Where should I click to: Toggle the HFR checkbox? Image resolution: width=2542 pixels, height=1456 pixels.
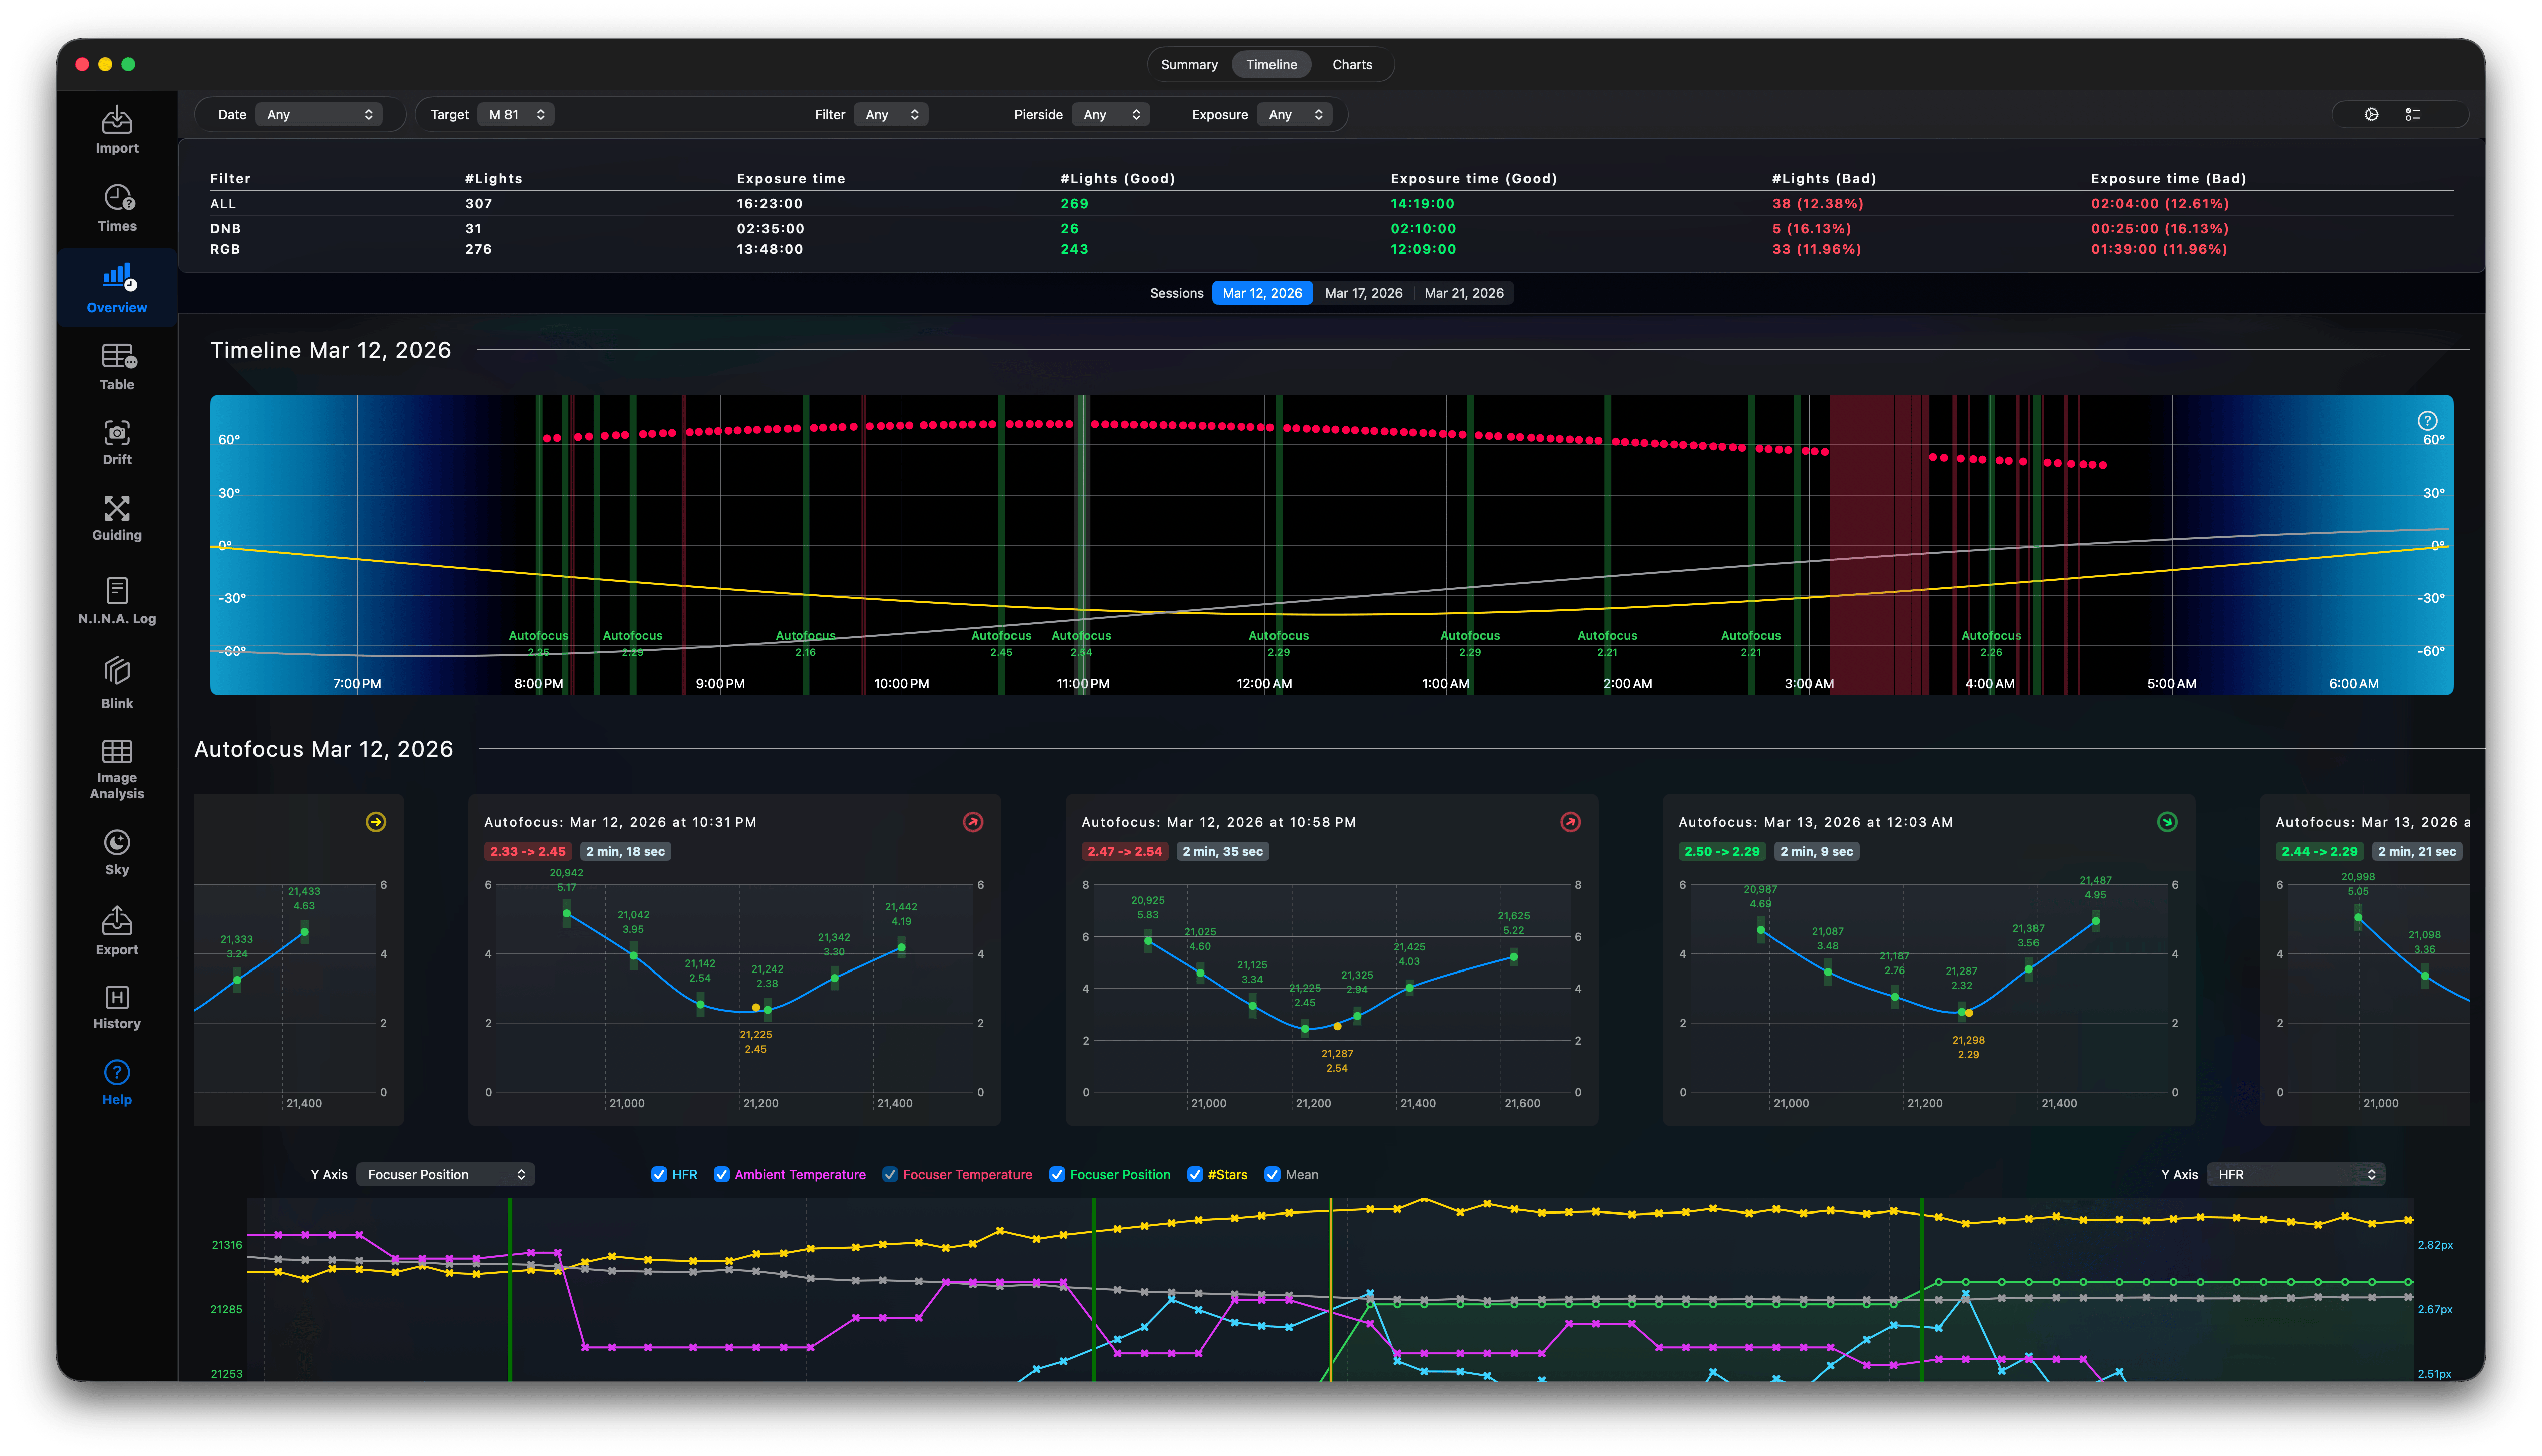(659, 1174)
